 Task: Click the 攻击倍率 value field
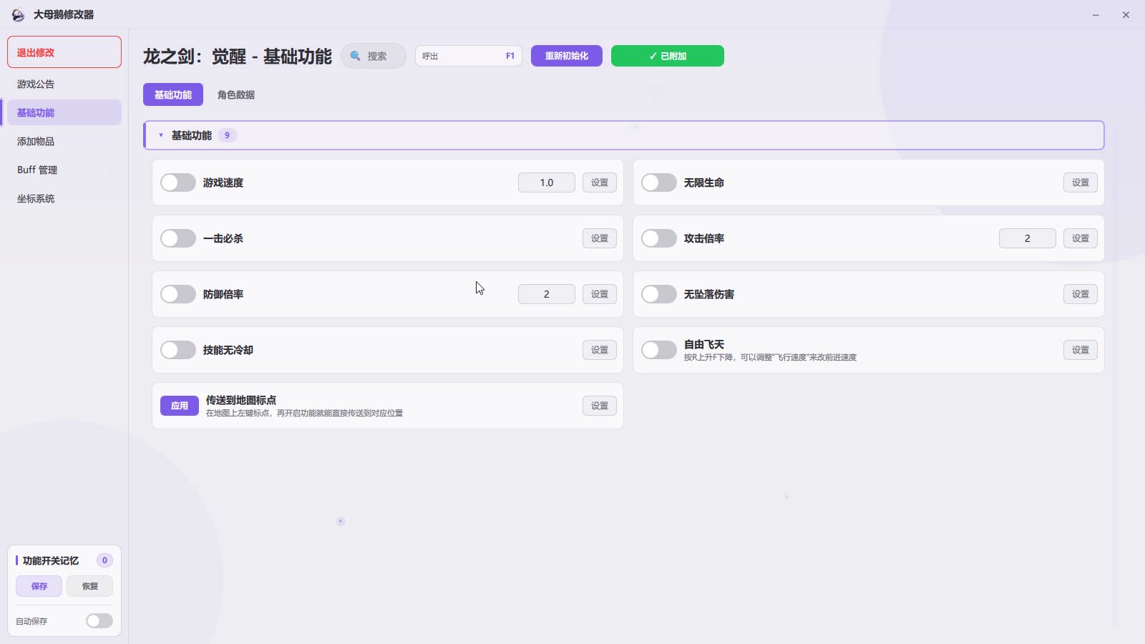click(x=1028, y=238)
